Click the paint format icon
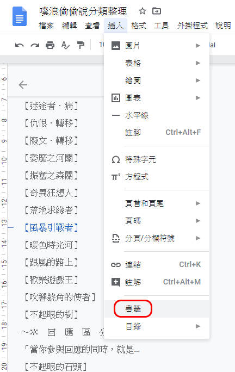 pyautogui.click(x=81, y=45)
